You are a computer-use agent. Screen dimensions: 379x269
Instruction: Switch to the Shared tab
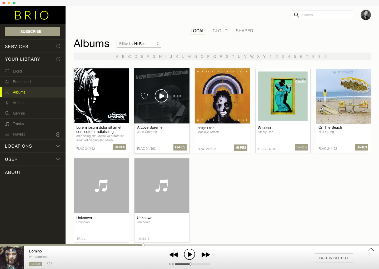[244, 31]
